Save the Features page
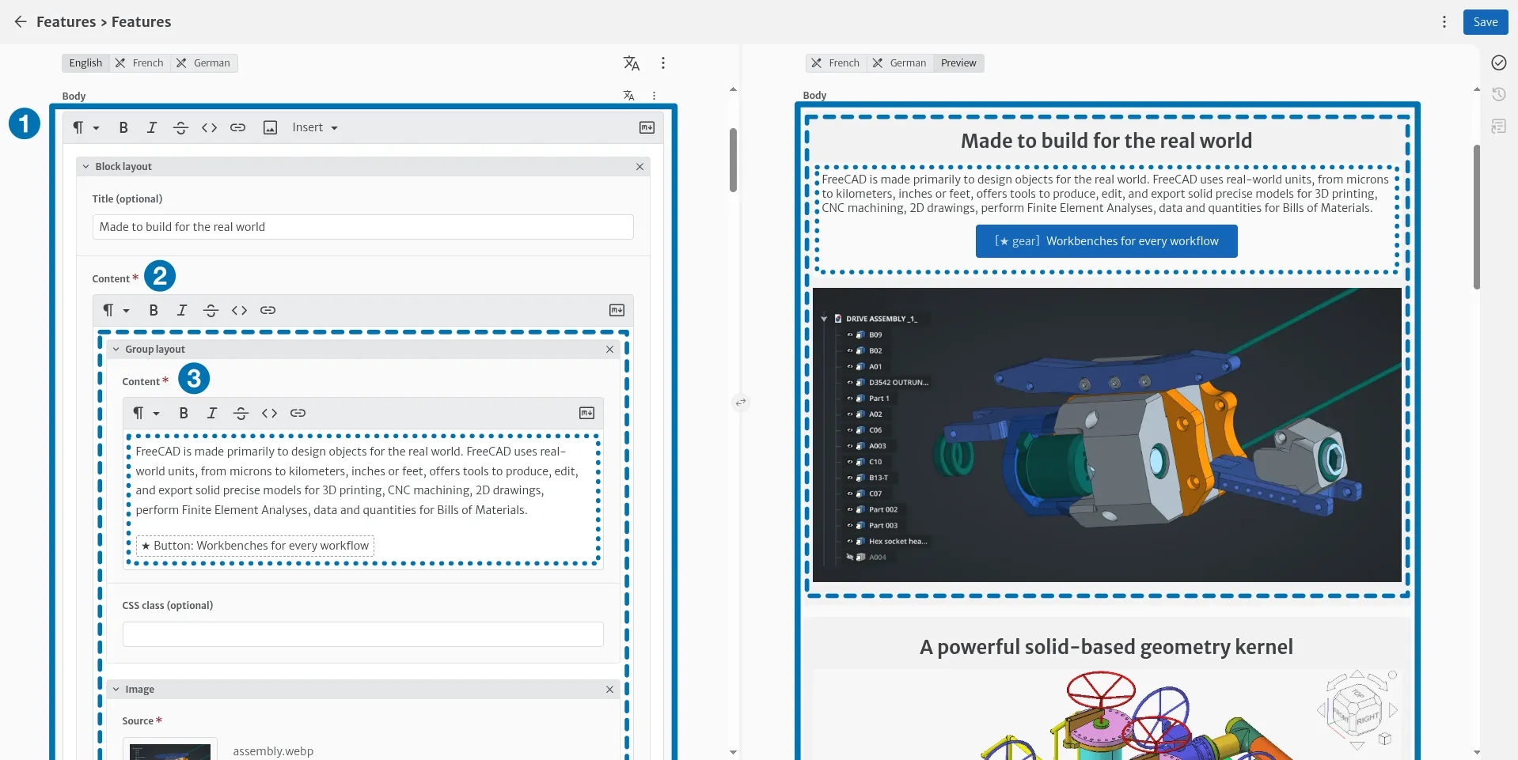The width and height of the screenshot is (1518, 760). coord(1486,22)
